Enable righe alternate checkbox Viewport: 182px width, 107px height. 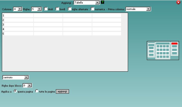pyautogui.click(x=70, y=9)
